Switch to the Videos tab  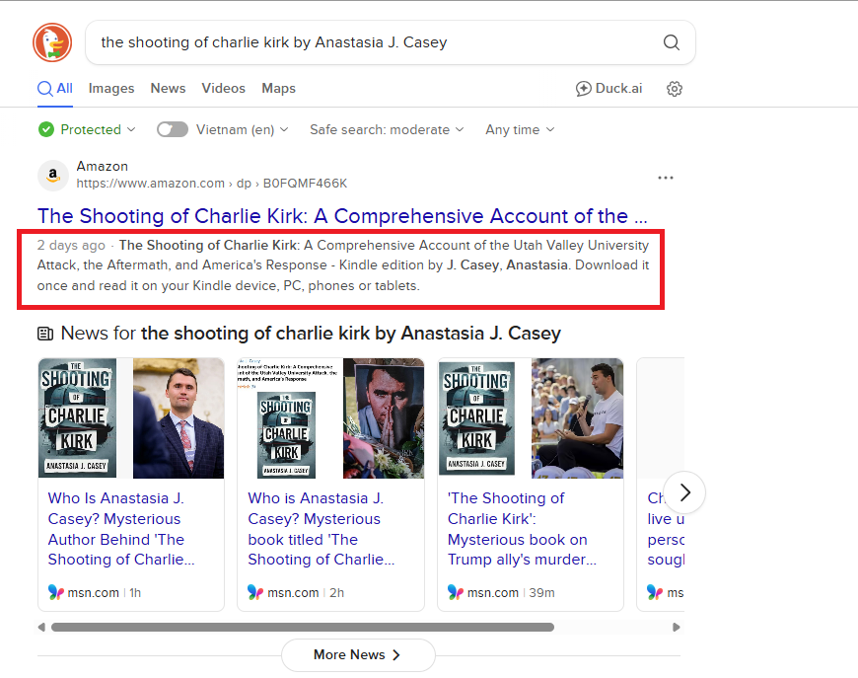[223, 88]
